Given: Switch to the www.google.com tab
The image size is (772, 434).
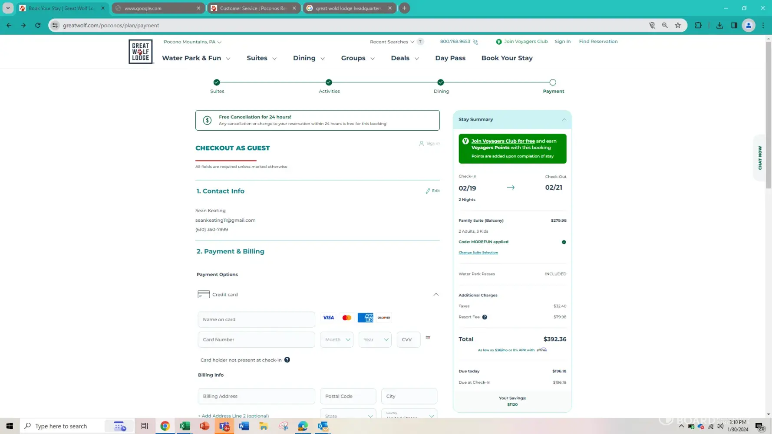Looking at the screenshot, I should point(158,8).
